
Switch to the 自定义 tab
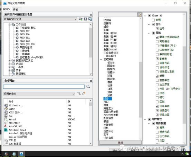(7, 9)
